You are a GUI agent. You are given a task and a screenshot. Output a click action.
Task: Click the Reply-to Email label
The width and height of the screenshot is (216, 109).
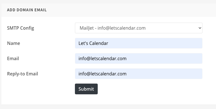23,74
